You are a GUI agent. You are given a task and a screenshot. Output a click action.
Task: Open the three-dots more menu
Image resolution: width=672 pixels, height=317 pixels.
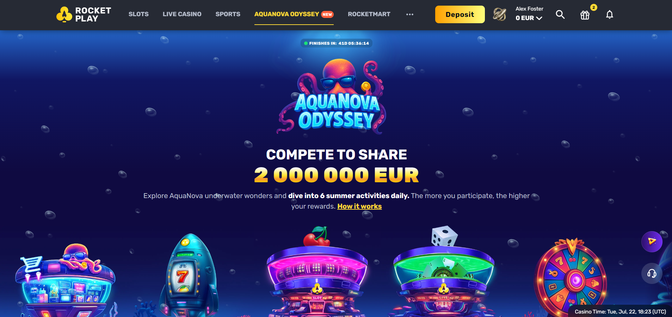click(x=409, y=14)
